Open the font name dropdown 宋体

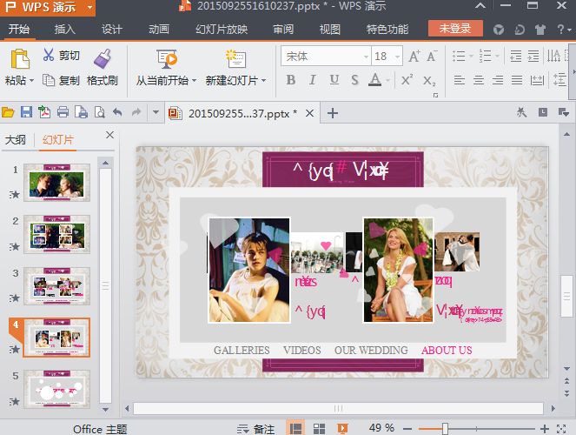(x=366, y=57)
